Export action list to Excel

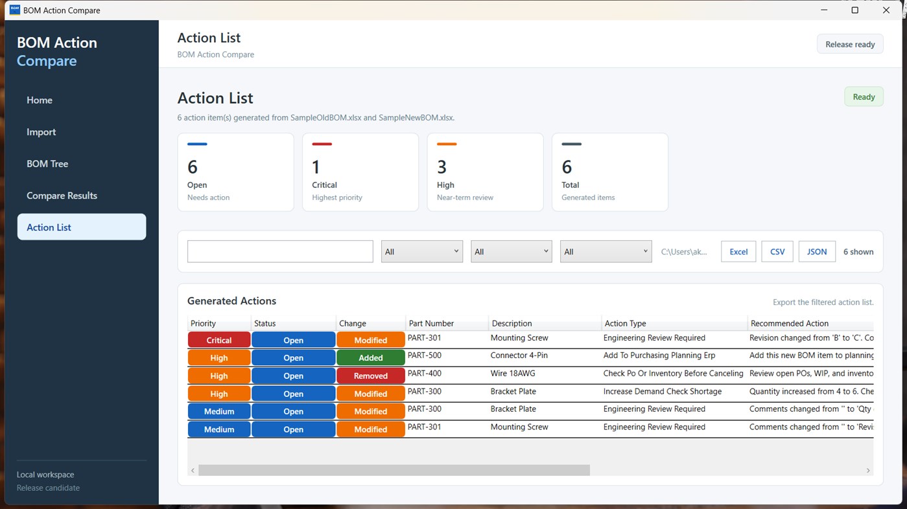[738, 251]
